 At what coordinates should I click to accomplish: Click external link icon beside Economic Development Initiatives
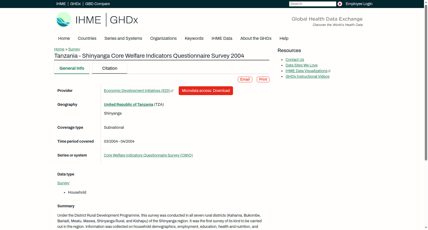[x=172, y=91]
